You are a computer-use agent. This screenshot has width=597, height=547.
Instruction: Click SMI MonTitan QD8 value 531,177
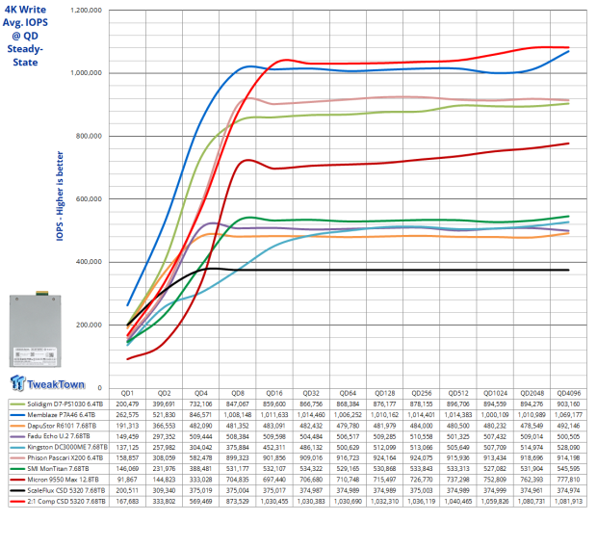pos(238,469)
